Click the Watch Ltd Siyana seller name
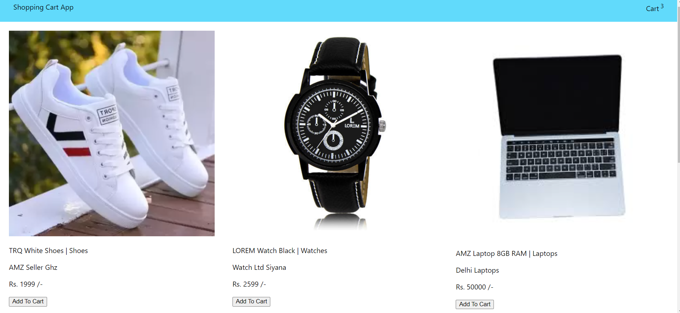This screenshot has height=313, width=680. pyautogui.click(x=259, y=268)
